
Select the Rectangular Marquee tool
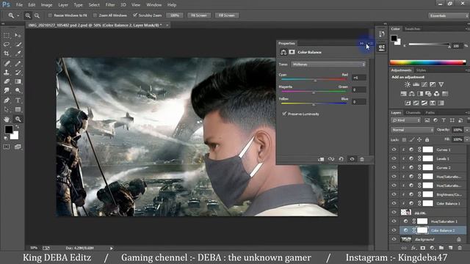point(7,35)
